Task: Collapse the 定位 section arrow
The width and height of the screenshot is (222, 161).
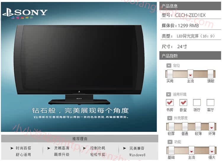Action: [169, 66]
